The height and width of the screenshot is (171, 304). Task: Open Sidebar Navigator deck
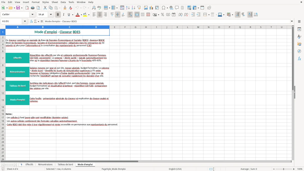tap(299, 51)
